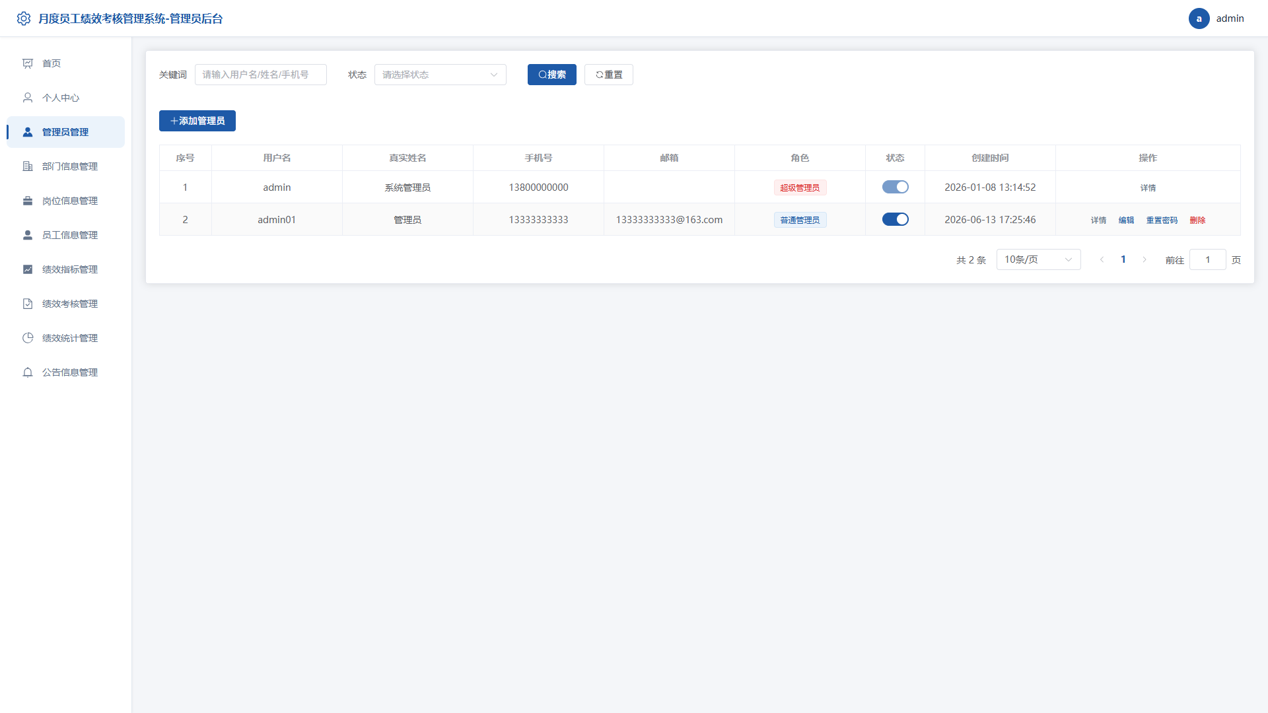Click 重置密码 for admin01

point(1162,220)
